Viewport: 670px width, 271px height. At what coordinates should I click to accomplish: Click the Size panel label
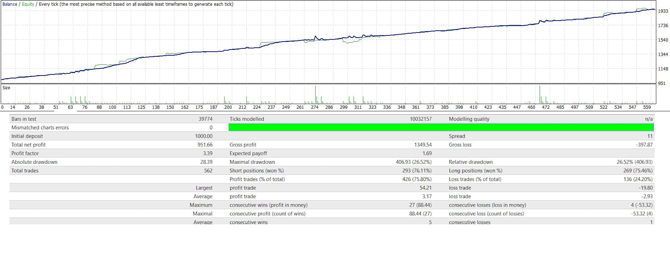[7, 88]
